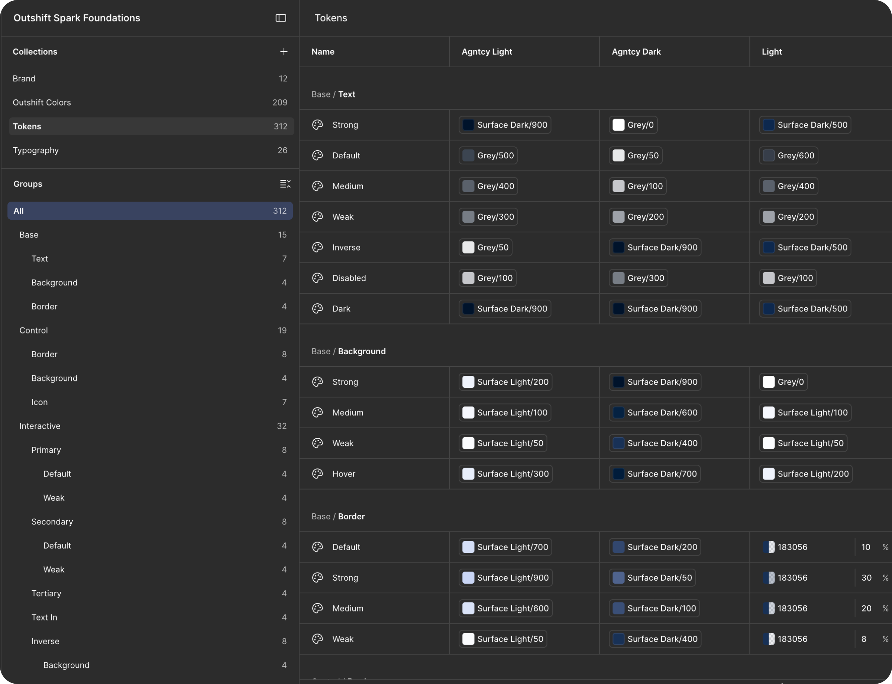Edit Border Medium opacity value 20

pos(866,608)
